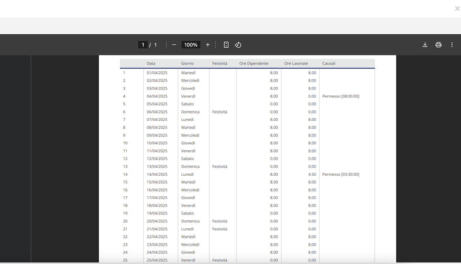
Task: Select the Permesso [03:30:00] entry
Action: (341, 175)
